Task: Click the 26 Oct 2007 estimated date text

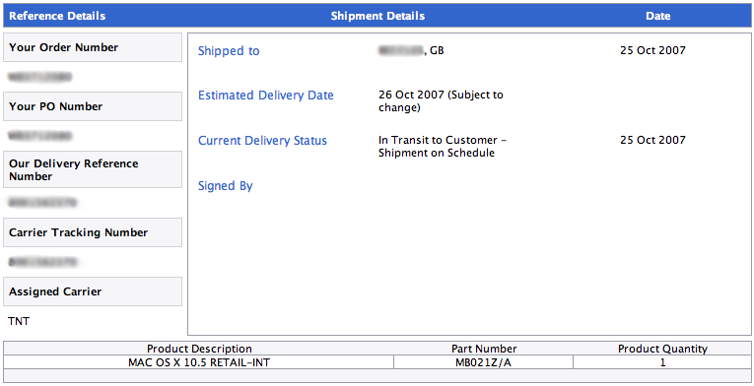Action: pyautogui.click(x=411, y=95)
